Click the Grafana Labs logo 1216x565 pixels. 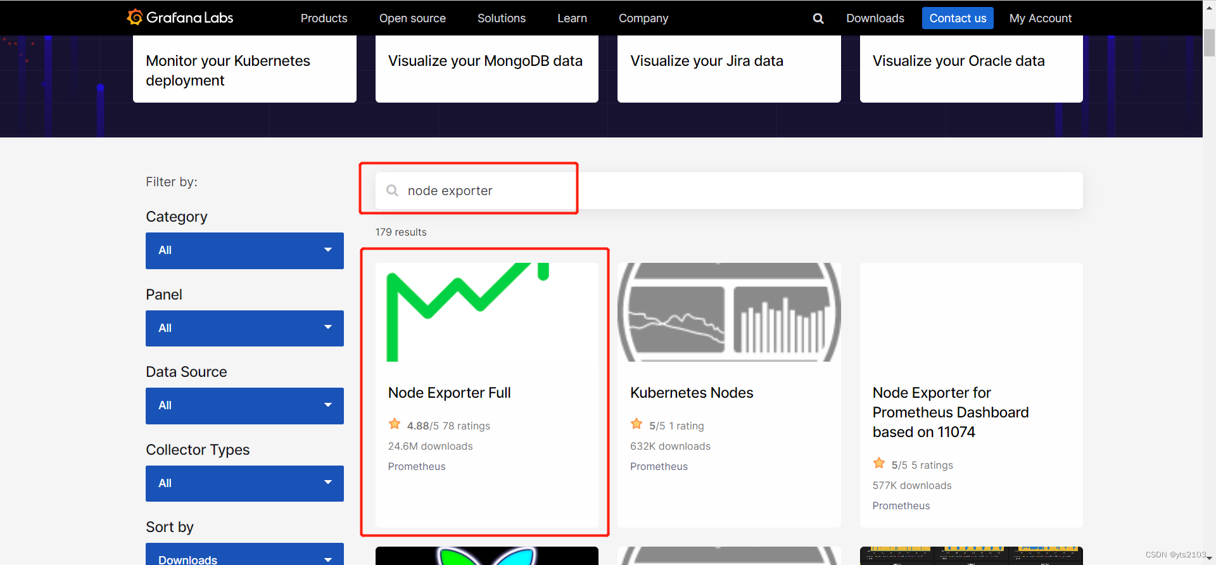click(180, 18)
